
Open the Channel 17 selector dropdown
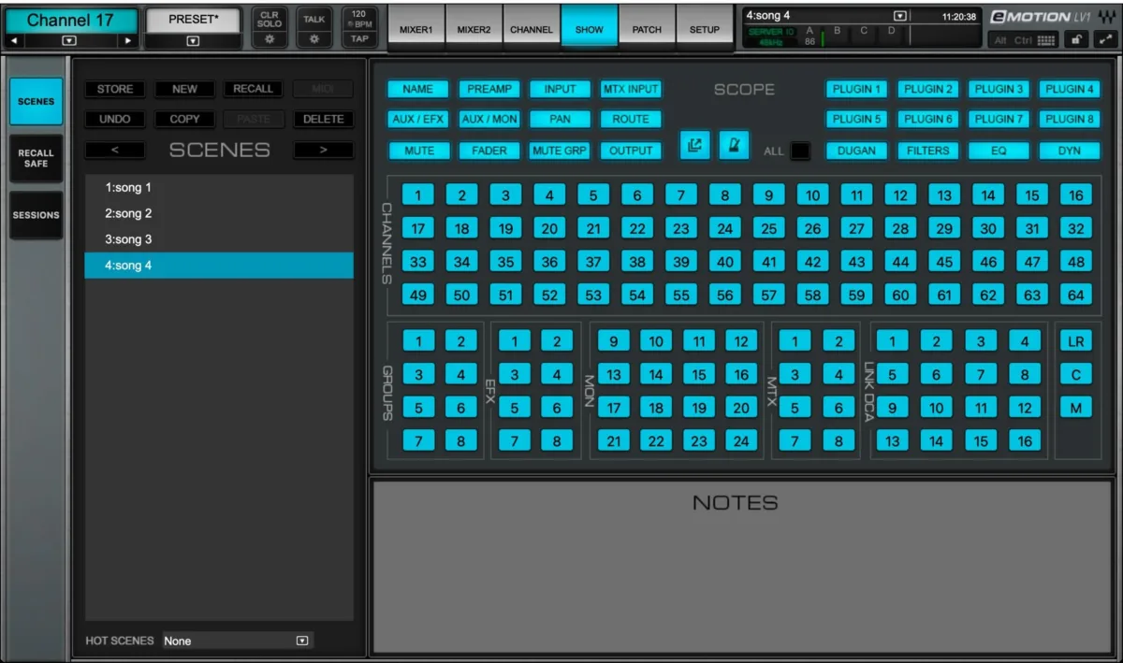pyautogui.click(x=70, y=40)
